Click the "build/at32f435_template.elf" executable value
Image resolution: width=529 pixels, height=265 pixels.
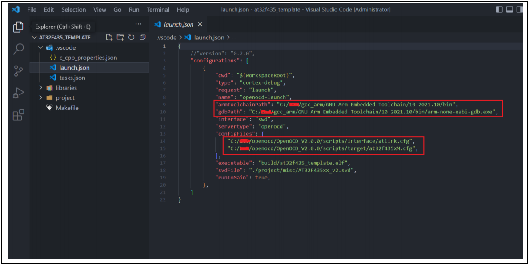click(303, 163)
